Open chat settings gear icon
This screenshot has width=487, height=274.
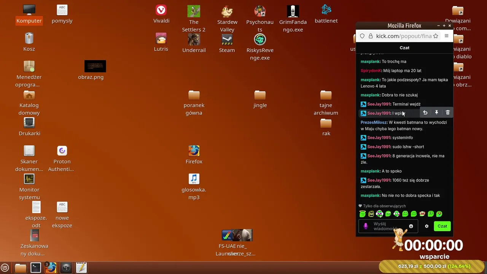(x=427, y=226)
